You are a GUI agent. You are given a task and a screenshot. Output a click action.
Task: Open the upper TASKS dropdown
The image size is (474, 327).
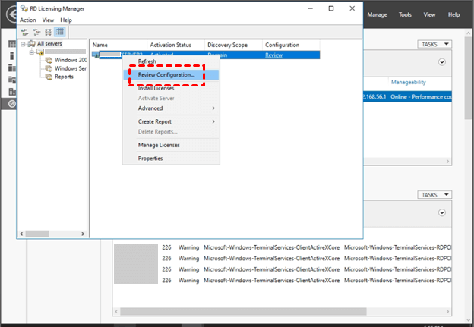[435, 44]
